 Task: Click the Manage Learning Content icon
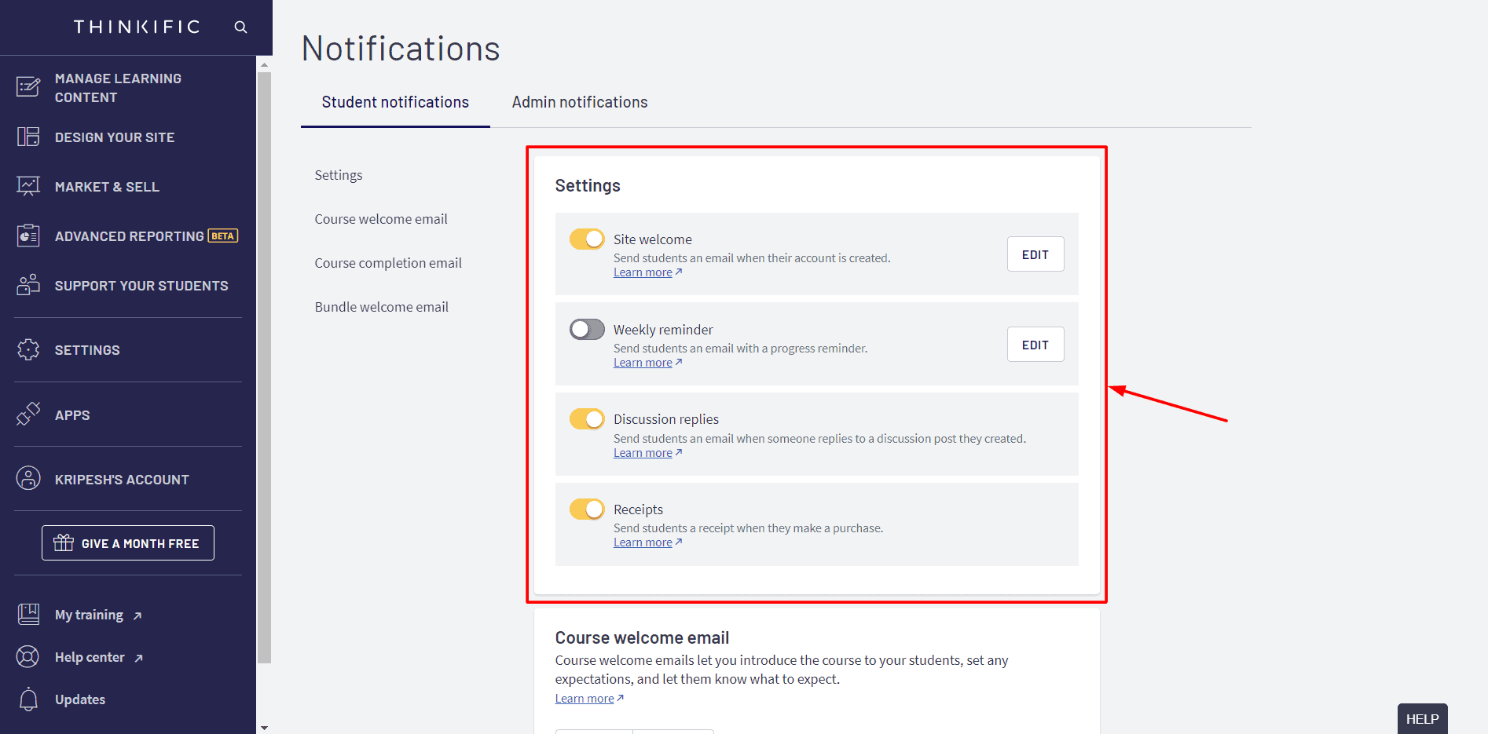[28, 87]
